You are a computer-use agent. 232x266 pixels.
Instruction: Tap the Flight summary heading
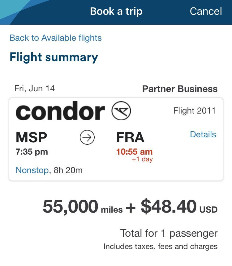pos(54,57)
